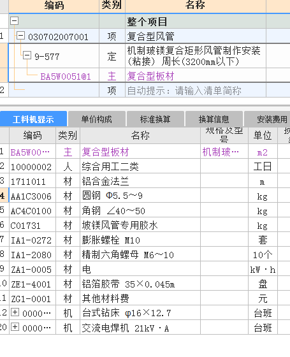Select the 综合用工二类 labor row
This screenshot has width=290, height=357.
tap(140, 166)
